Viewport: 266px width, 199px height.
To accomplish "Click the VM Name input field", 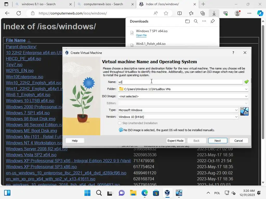I will [x=180, y=82].
